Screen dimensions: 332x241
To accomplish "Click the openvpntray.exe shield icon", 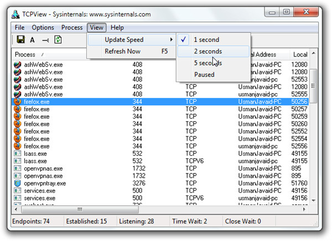I will [x=17, y=183].
